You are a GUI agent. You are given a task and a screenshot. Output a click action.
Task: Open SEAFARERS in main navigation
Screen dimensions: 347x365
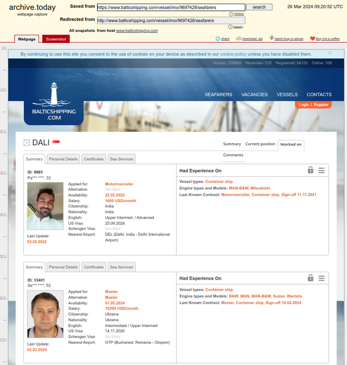click(x=218, y=95)
